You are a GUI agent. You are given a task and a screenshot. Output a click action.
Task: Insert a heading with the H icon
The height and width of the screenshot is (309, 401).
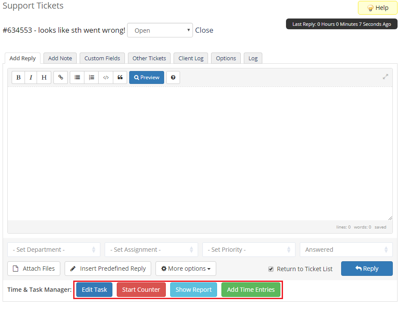44,77
